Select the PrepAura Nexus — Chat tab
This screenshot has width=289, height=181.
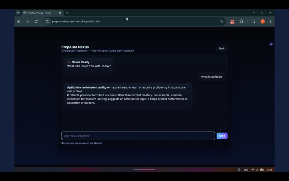click(42, 13)
